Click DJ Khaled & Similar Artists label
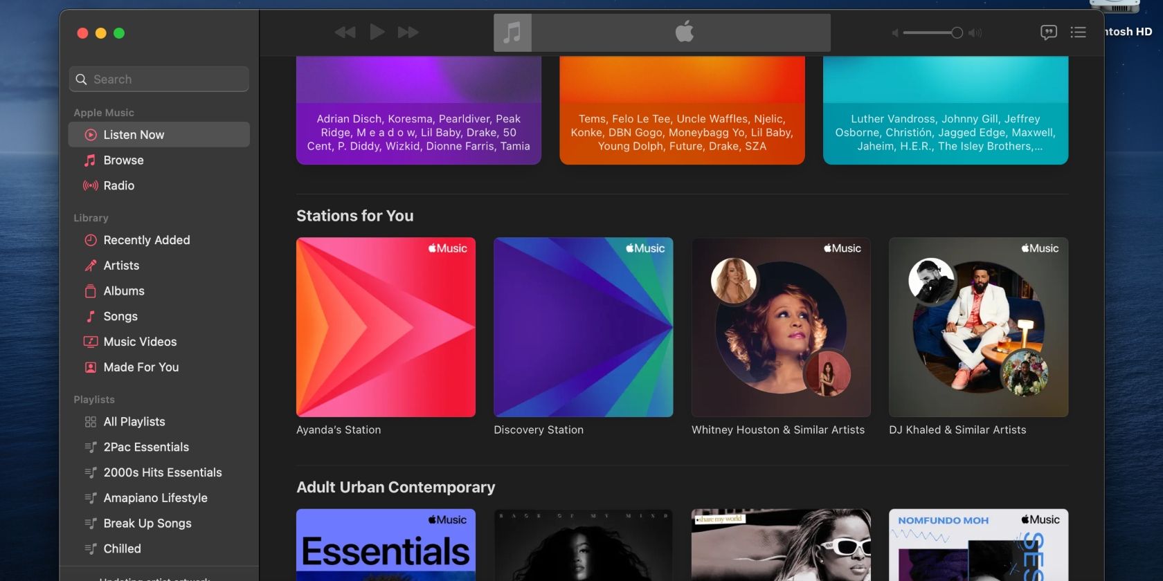Screen dimensions: 1163x581 (957, 430)
